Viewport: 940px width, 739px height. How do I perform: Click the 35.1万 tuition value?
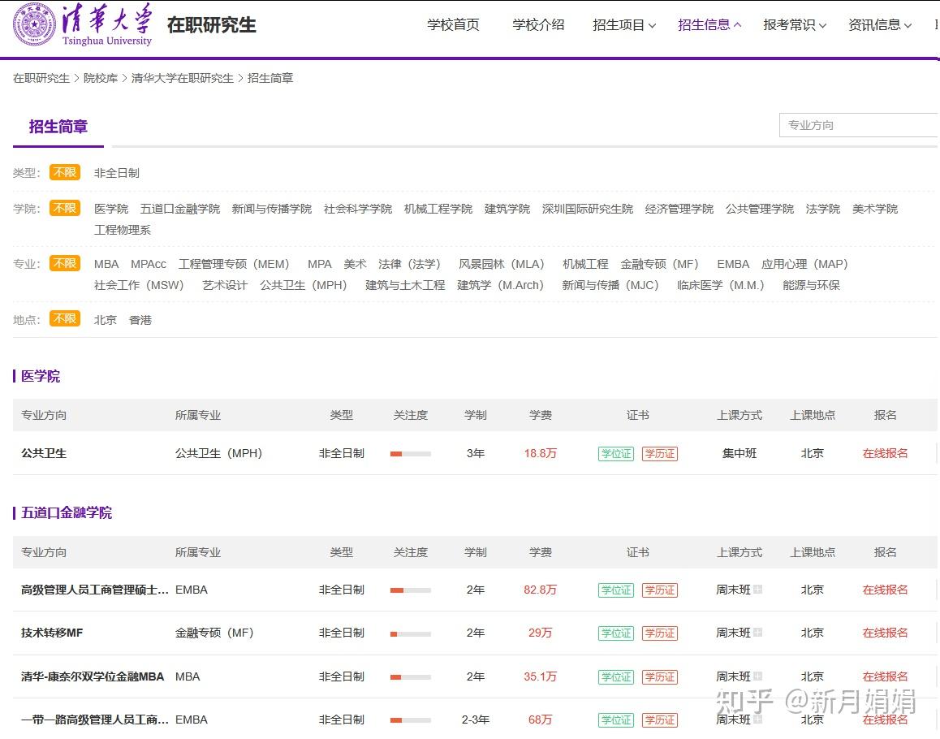[540, 676]
